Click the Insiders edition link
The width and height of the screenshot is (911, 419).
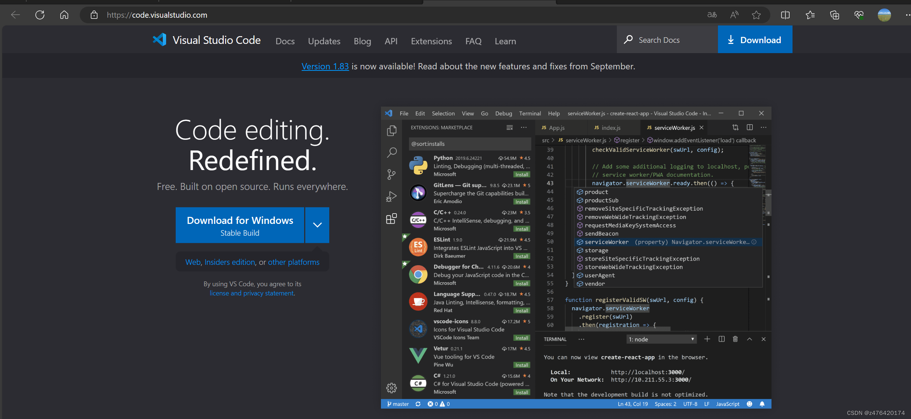click(x=230, y=262)
